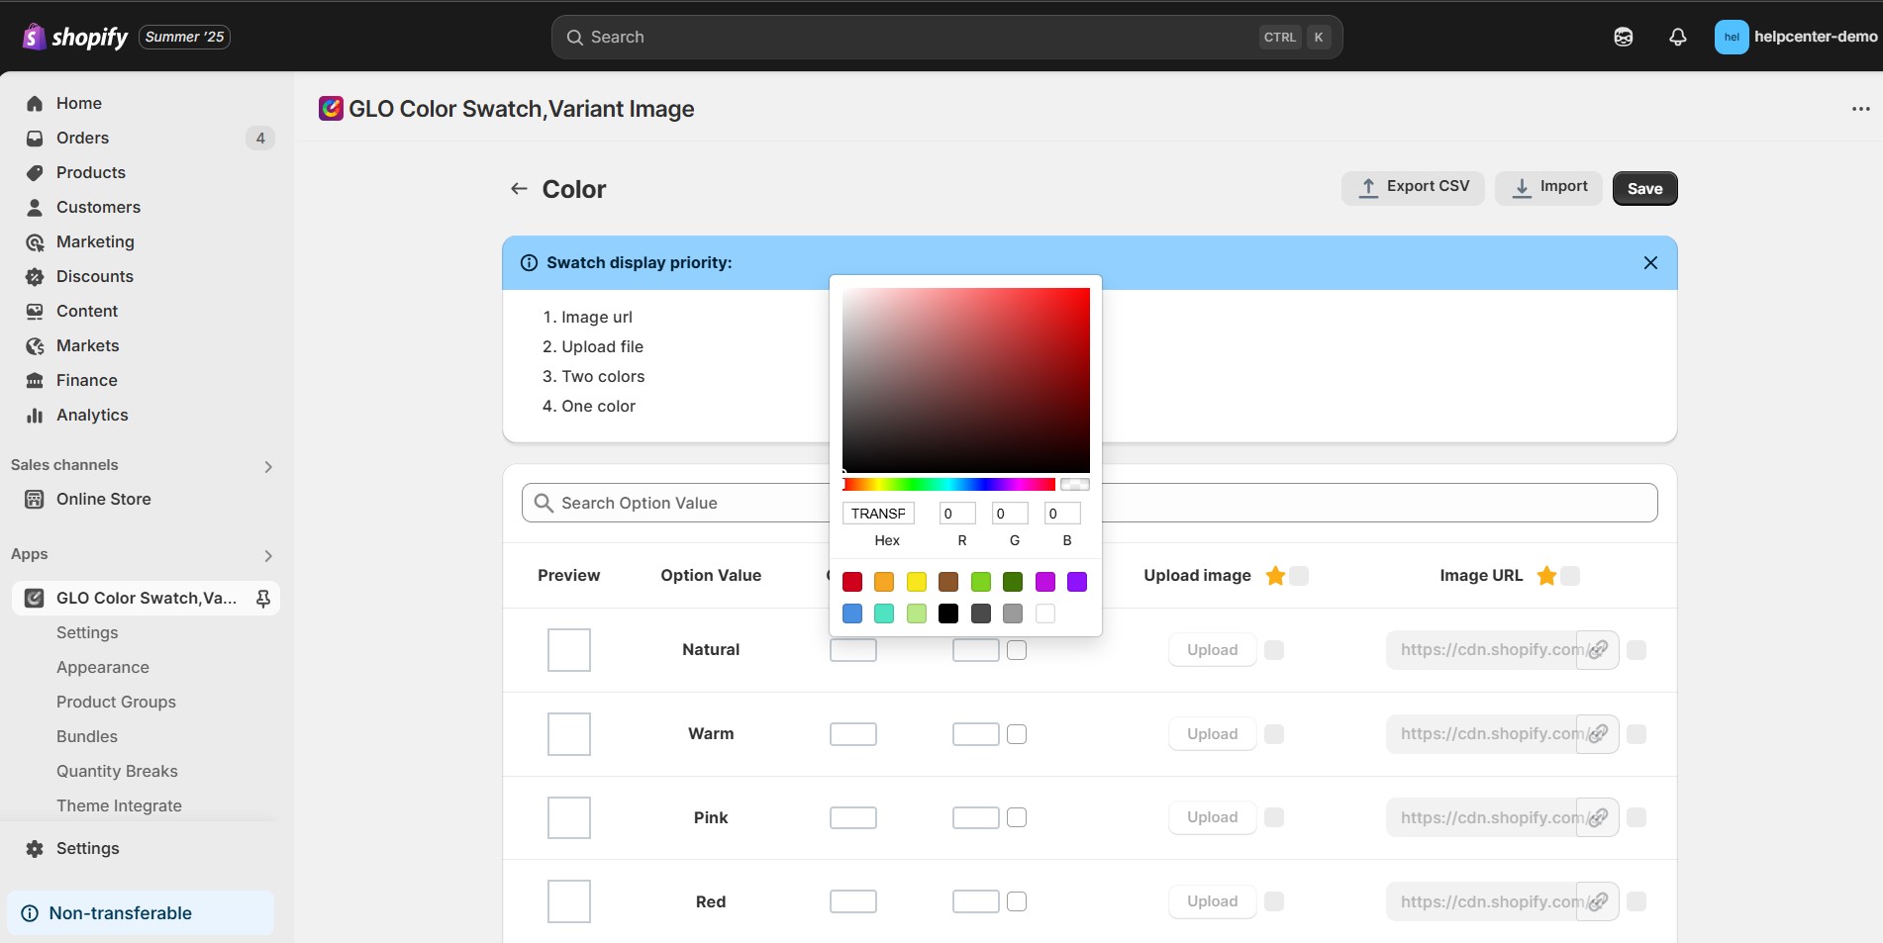Expand the Apps section chevron
The width and height of the screenshot is (1883, 943).
click(x=267, y=555)
